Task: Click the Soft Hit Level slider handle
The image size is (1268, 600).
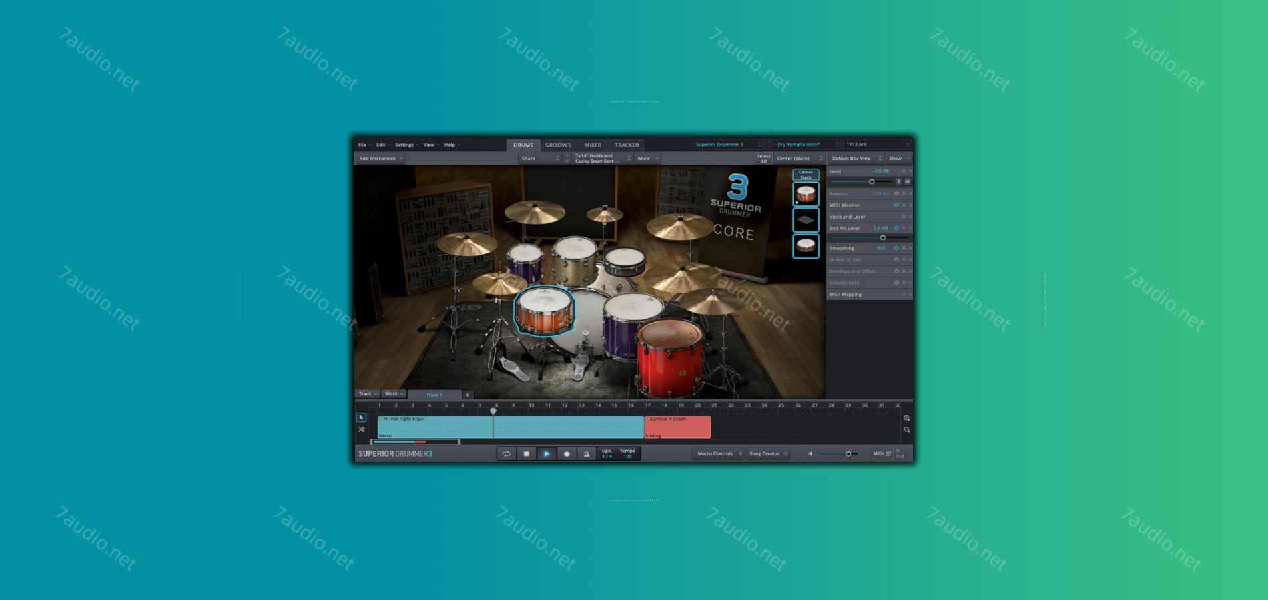Action: pos(883,238)
